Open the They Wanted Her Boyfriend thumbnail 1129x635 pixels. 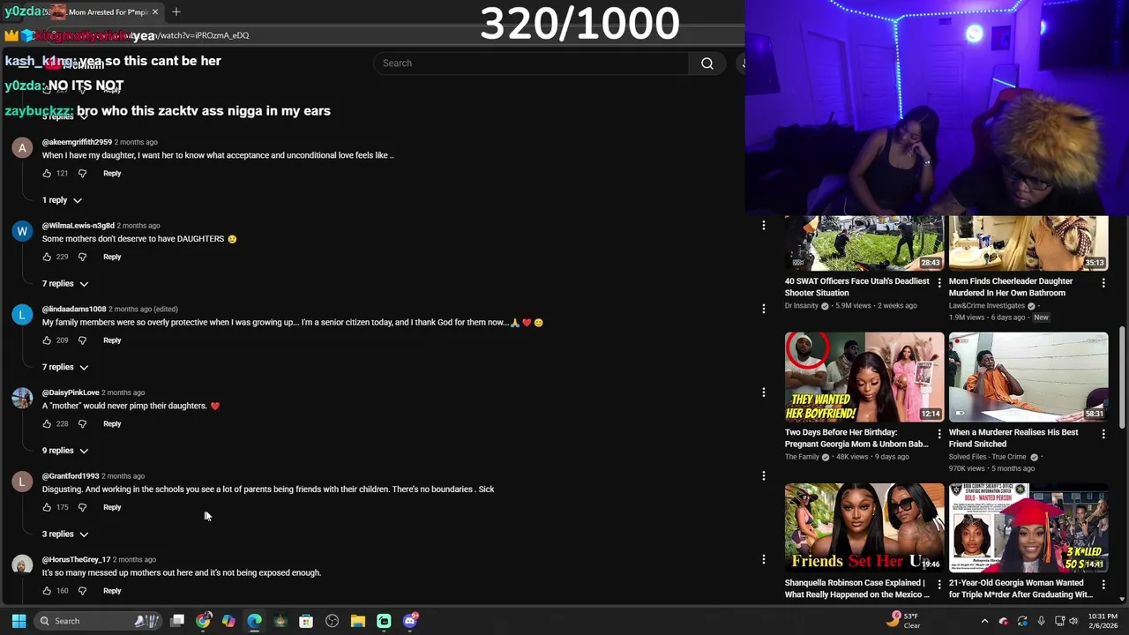(864, 377)
